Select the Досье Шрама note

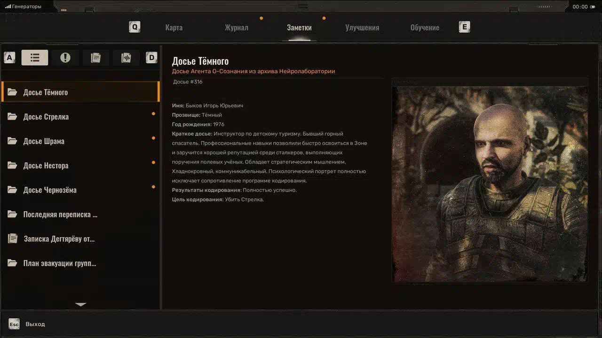click(44, 141)
